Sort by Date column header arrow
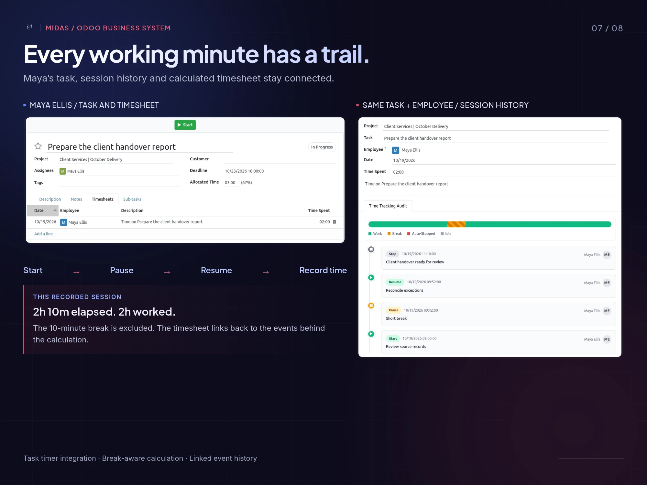Image resolution: width=647 pixels, height=485 pixels. point(55,210)
